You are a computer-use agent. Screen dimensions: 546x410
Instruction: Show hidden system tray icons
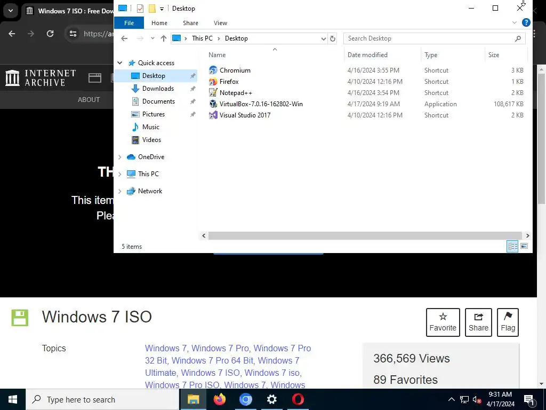[451, 399]
